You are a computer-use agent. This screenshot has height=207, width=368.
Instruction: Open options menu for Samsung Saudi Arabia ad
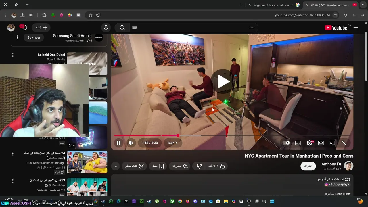pos(17,37)
